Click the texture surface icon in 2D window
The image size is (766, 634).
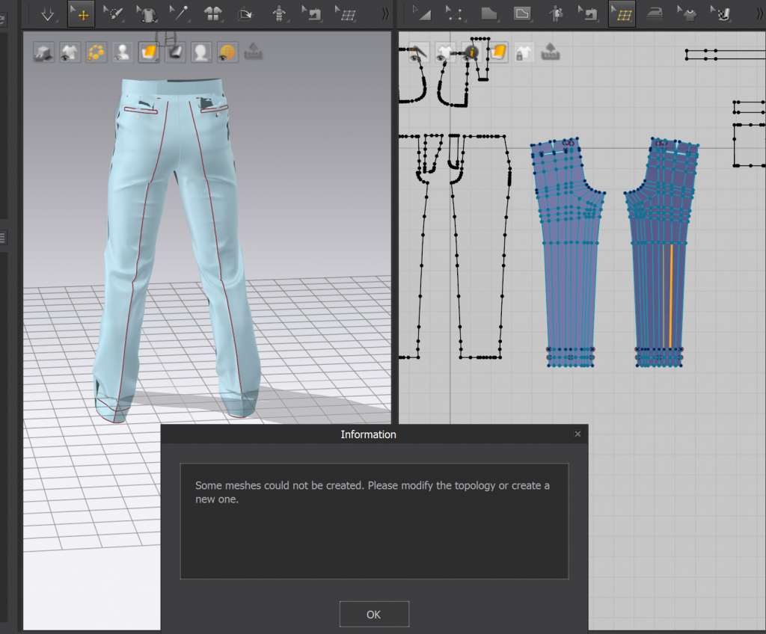497,52
